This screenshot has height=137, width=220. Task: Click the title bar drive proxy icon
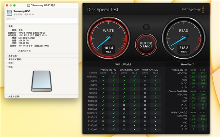[x=29, y=5]
